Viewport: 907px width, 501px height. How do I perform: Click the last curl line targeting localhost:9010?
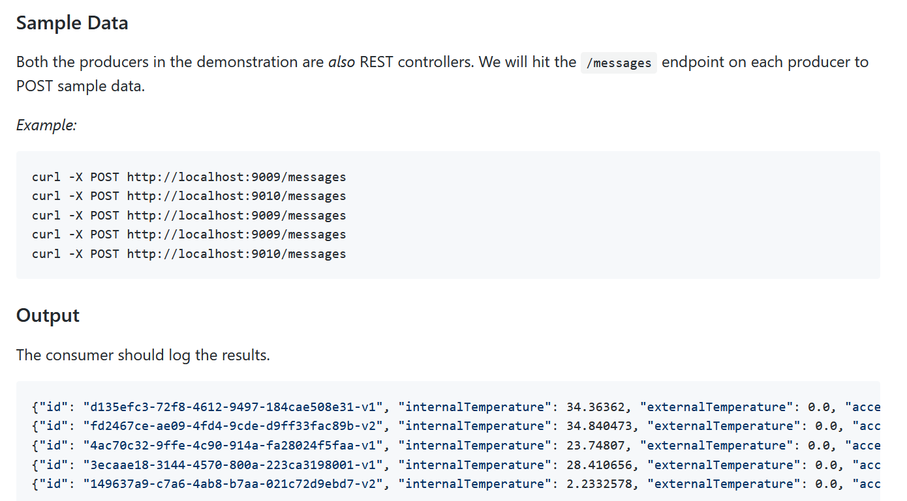(189, 254)
